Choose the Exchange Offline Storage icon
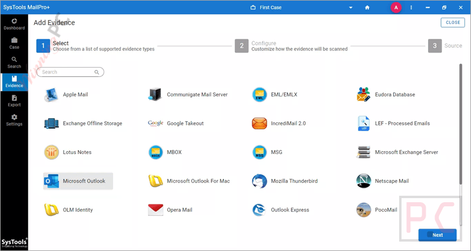471x251 pixels. coord(51,123)
